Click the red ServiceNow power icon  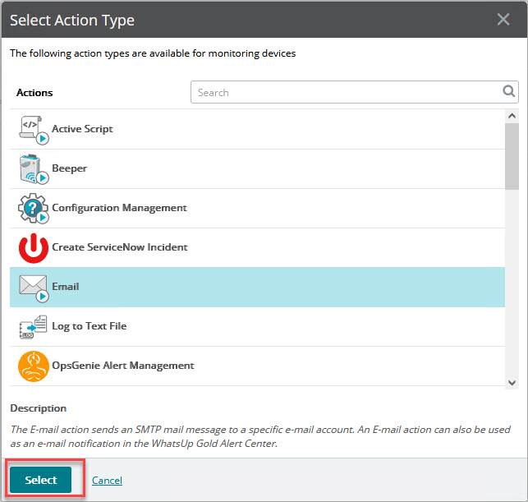coord(34,248)
